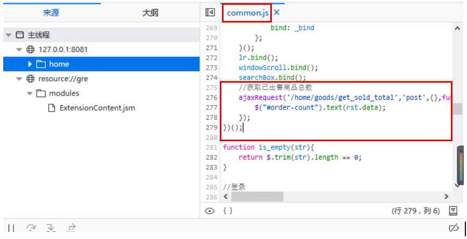Click the windowScroll.bind() code text

pyautogui.click(x=278, y=68)
